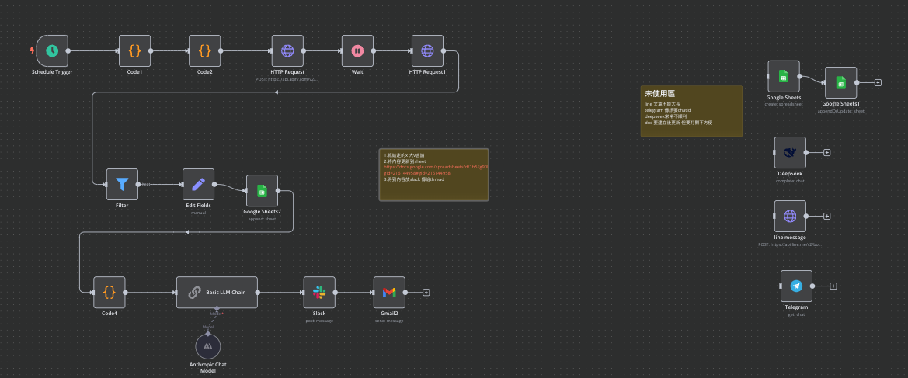Select the Filter funnel node
The width and height of the screenshot is (908, 378).
tap(122, 184)
